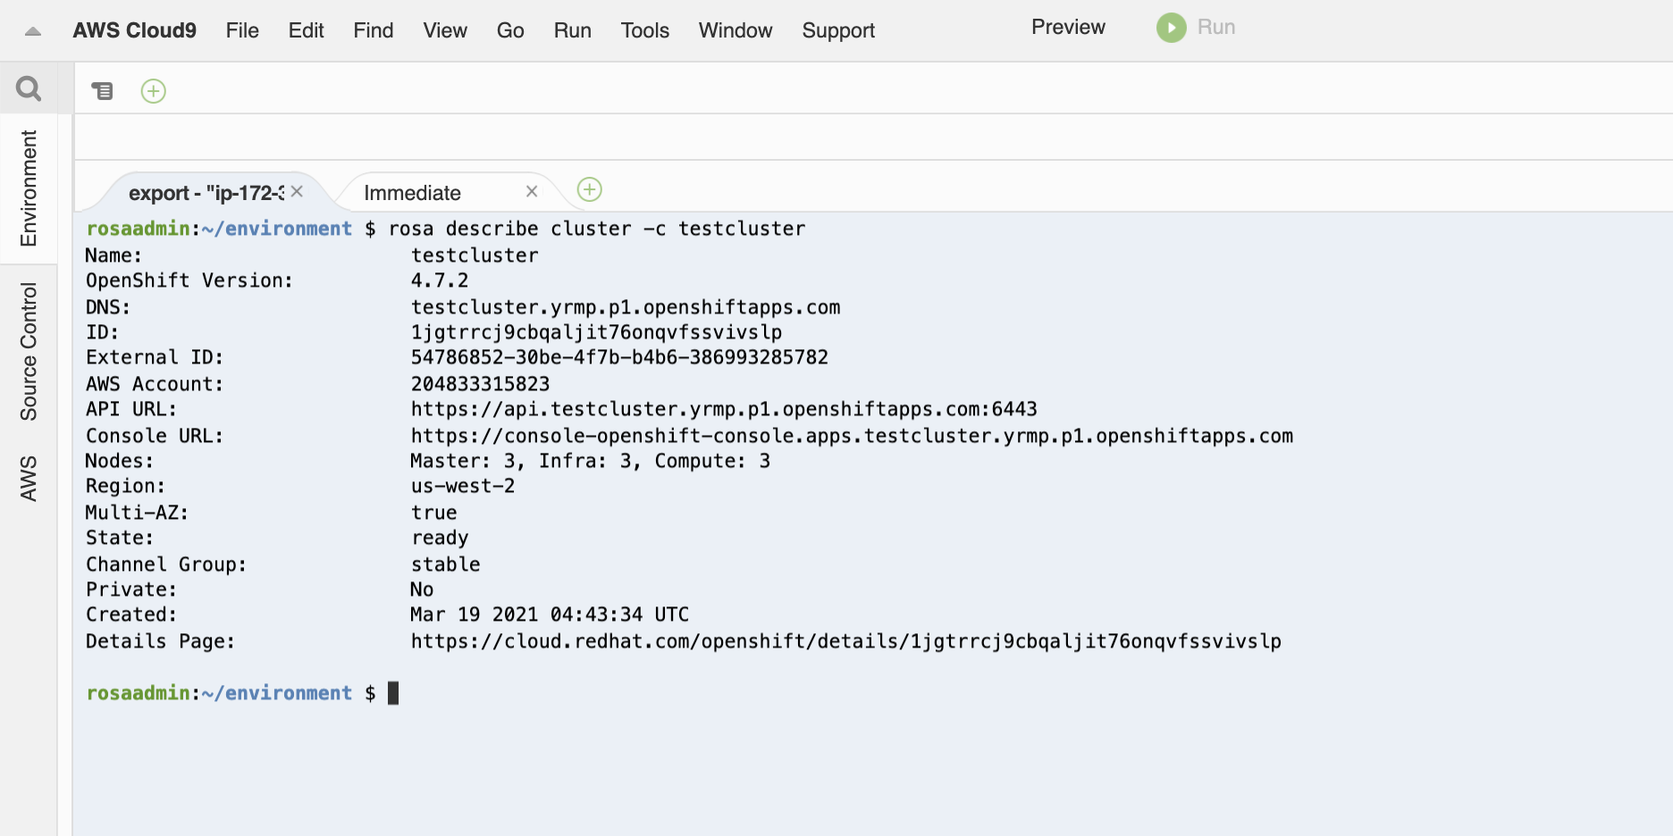The image size is (1673, 836).
Task: Click the green Run play icon
Action: tap(1171, 28)
